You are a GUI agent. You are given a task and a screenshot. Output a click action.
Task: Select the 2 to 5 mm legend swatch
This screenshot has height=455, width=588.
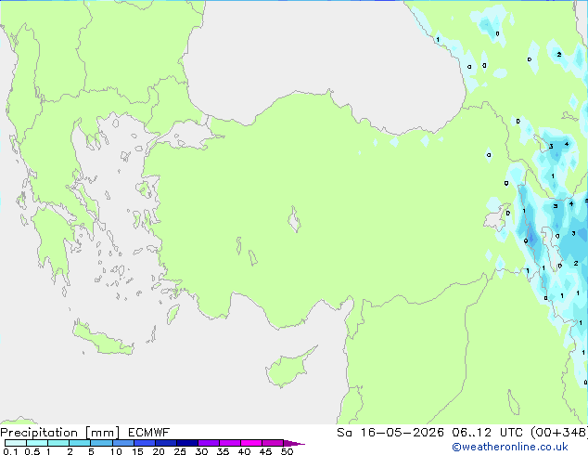click(x=80, y=443)
